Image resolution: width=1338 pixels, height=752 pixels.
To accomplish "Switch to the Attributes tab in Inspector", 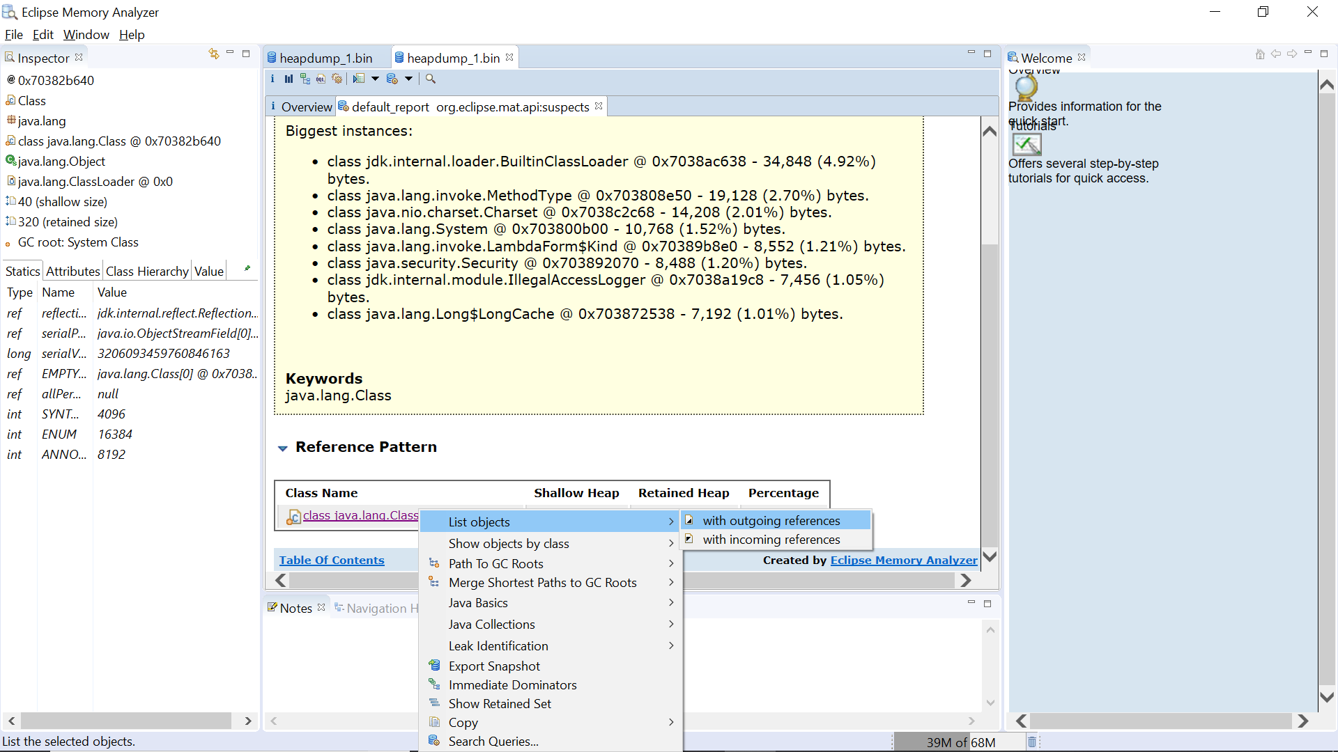I will [x=72, y=272].
